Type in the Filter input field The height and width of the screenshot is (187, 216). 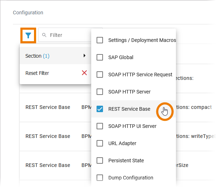click(x=72, y=35)
